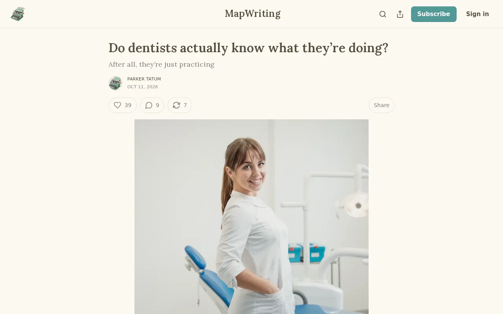Click Parker Tatum's author avatar

tap(116, 83)
